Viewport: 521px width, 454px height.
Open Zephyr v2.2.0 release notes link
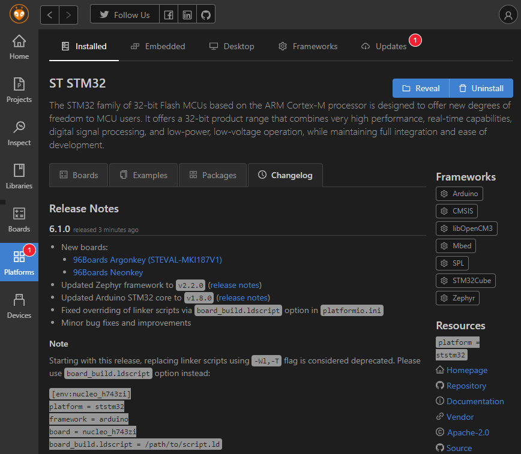235,285
